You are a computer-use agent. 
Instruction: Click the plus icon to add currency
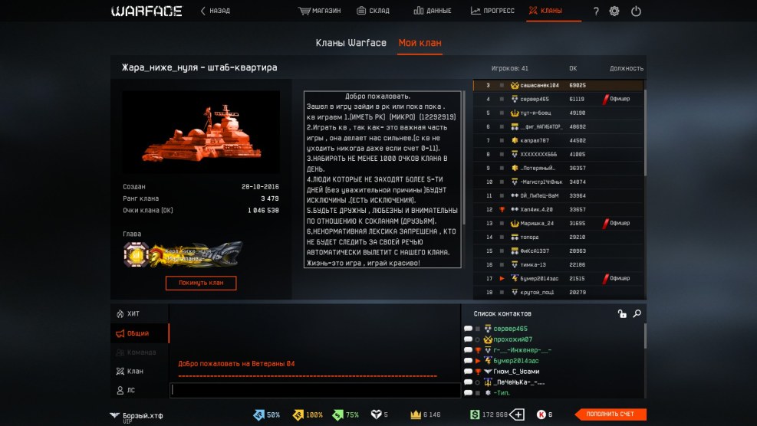(x=517, y=415)
